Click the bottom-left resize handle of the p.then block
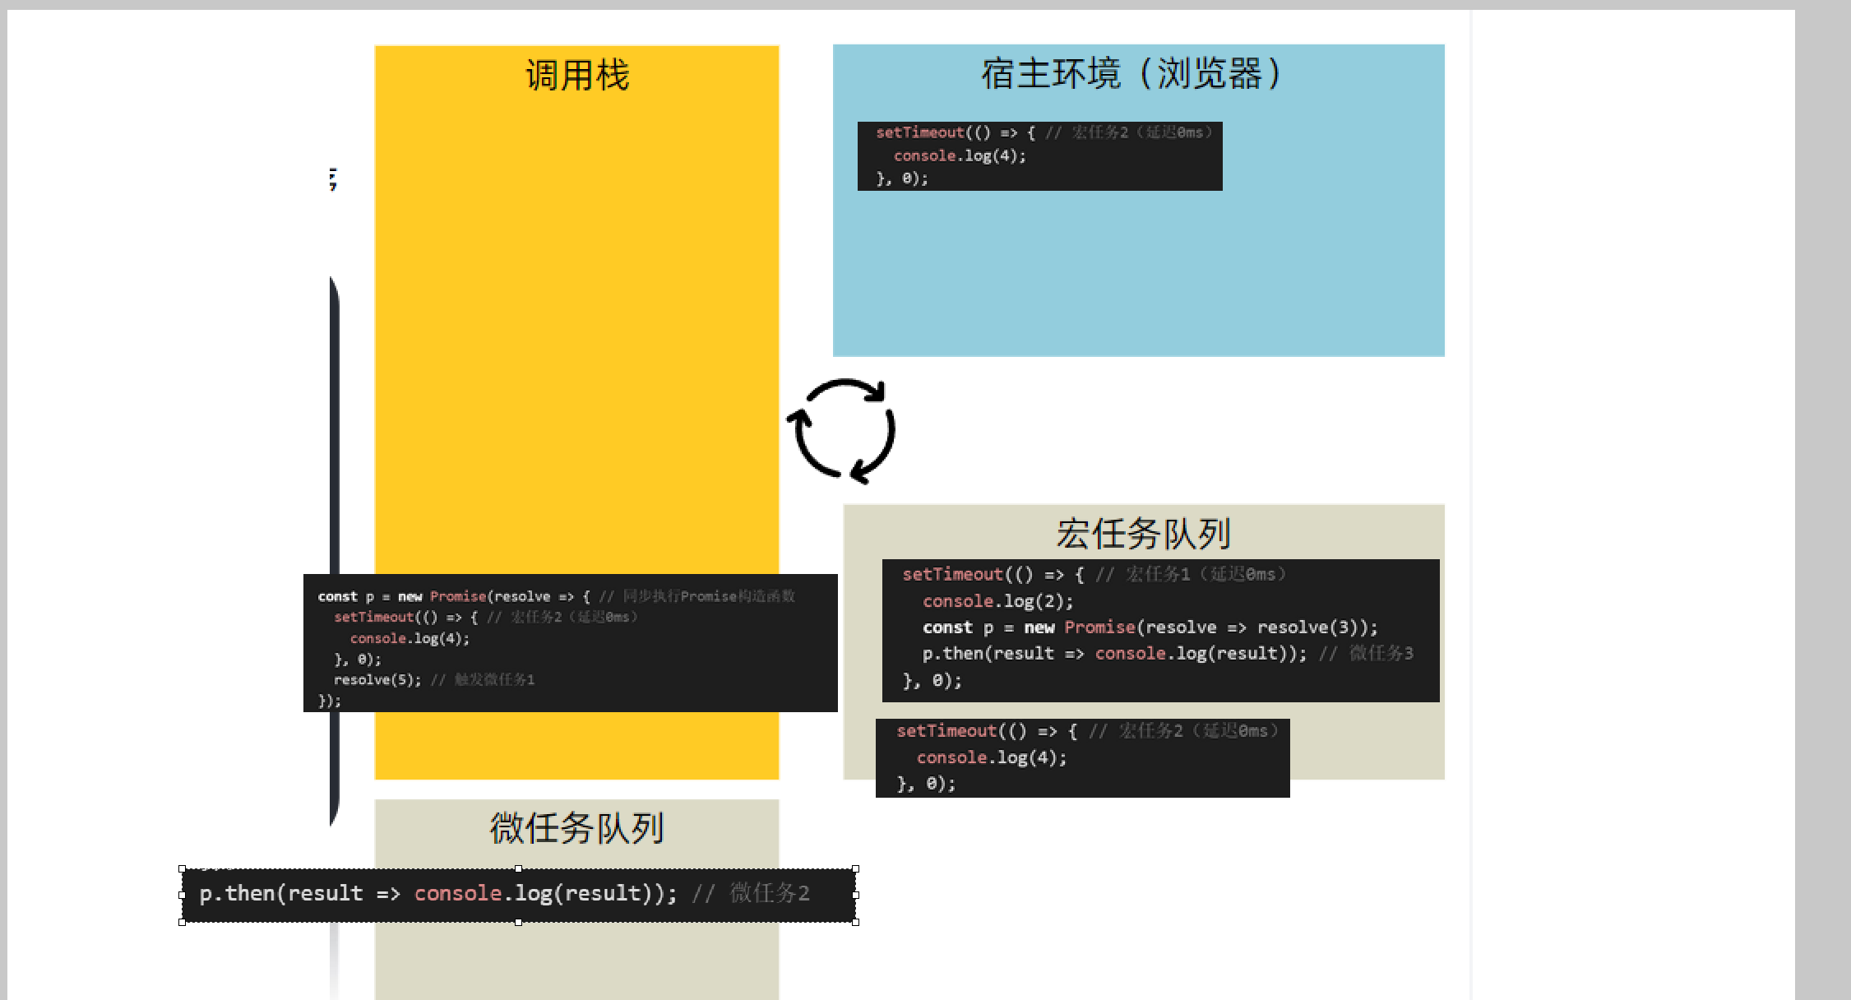Screen dimensions: 1851x1000 pyautogui.click(x=182, y=923)
